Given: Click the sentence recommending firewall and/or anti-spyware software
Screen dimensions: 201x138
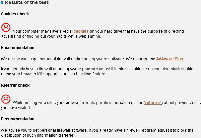Looking at the screenshot, I should pyautogui.click(x=77, y=59).
